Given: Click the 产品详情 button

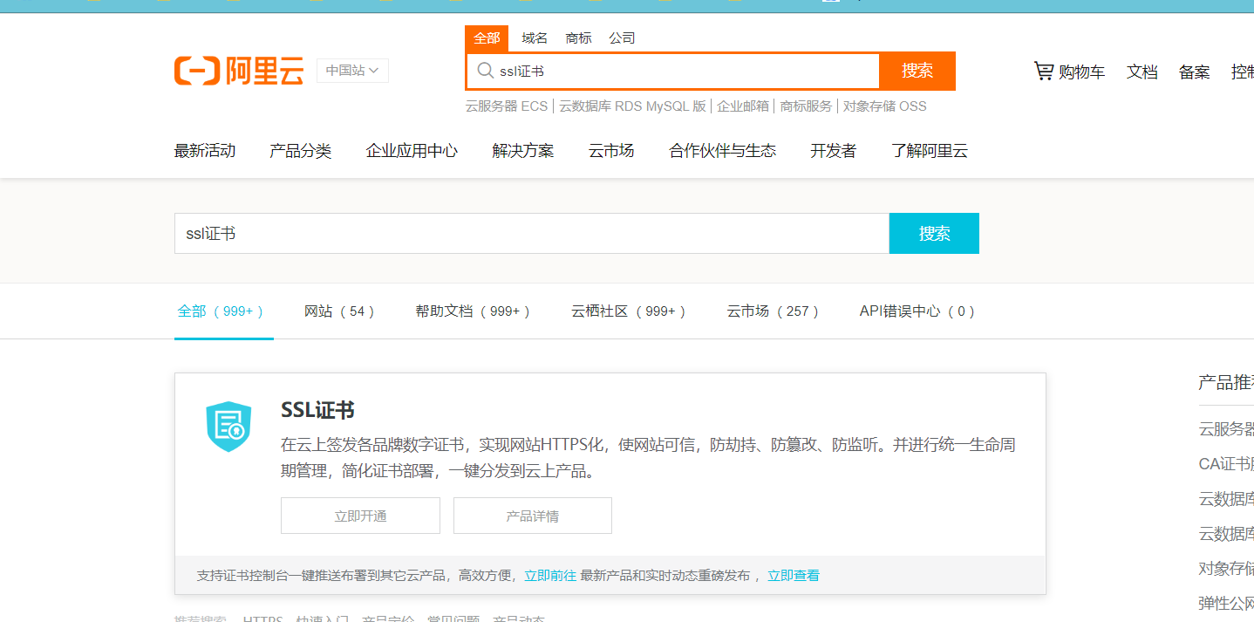Looking at the screenshot, I should click(x=533, y=516).
